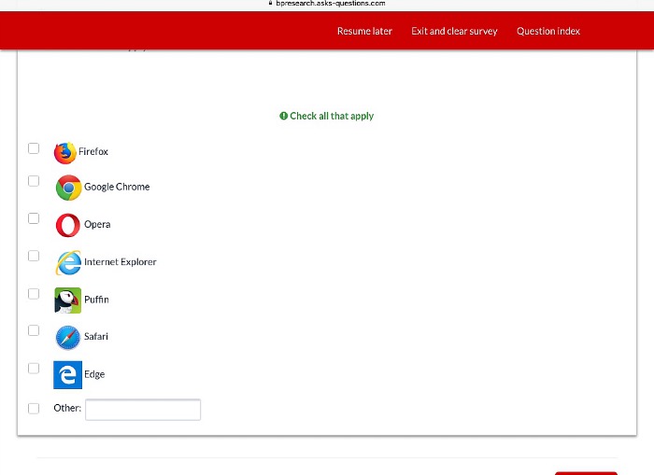The image size is (654, 475).
Task: Choose Exit and clear survey
Action: [454, 31]
